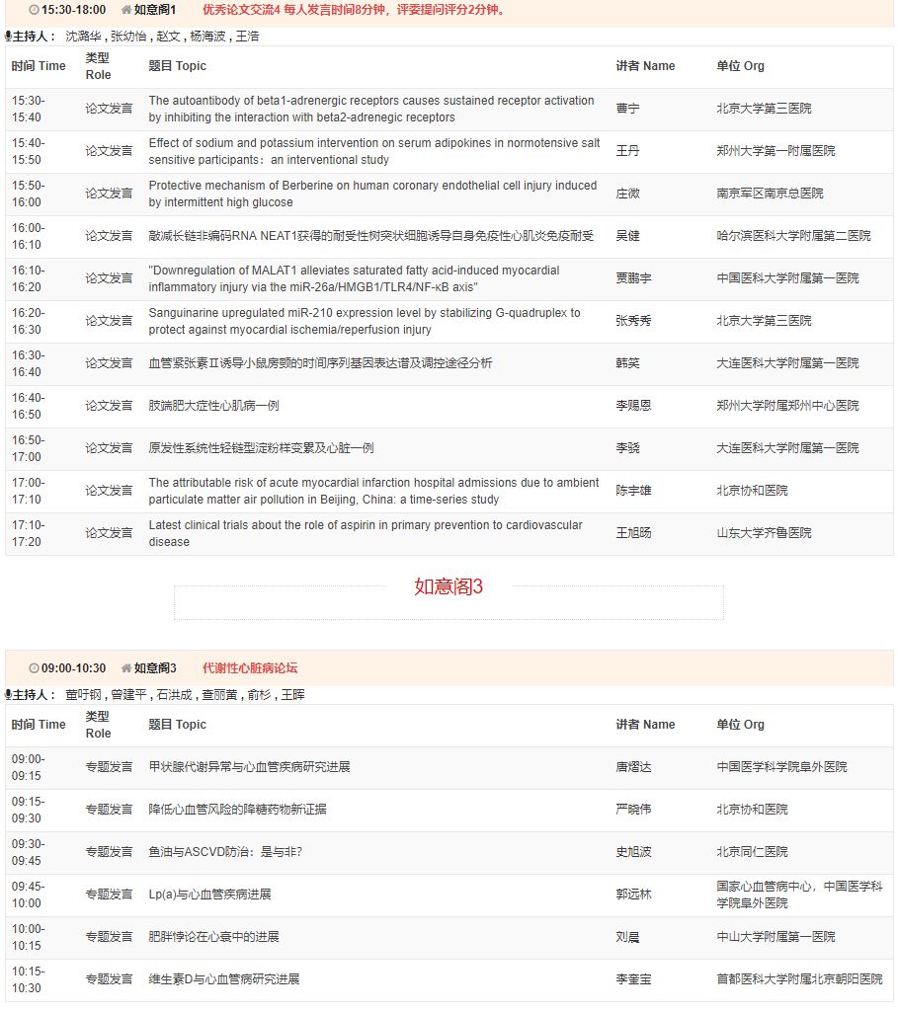Screen dimensions: 898x1012
Task: Click organization 中国医学科学院阜外医院 for 唐熠达
Action: [x=781, y=767]
